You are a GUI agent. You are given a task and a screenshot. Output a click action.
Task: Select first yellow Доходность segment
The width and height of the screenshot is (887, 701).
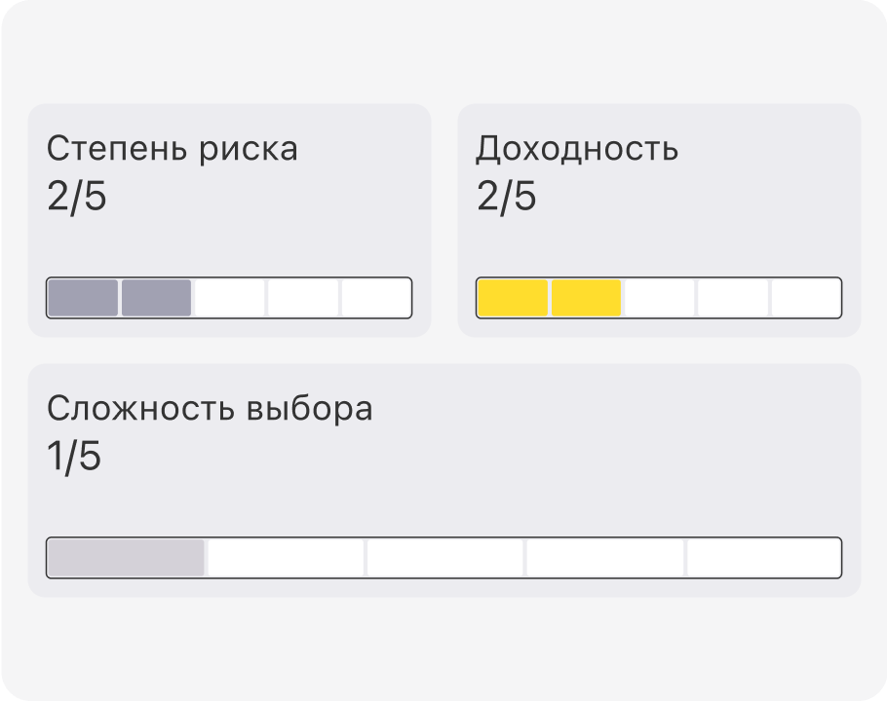pyautogui.click(x=513, y=298)
